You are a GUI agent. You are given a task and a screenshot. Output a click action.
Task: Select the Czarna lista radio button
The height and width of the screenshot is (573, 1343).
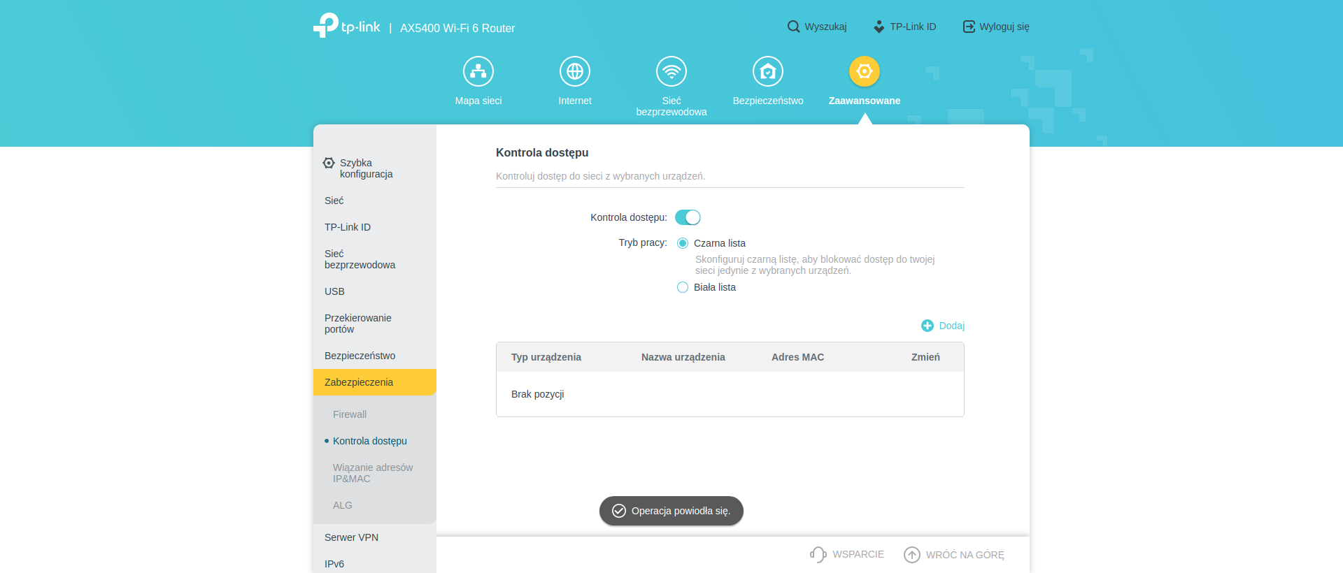coord(683,243)
